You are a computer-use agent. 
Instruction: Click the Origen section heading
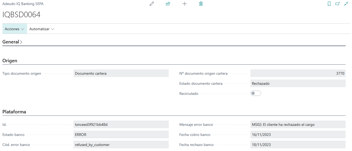point(10,61)
